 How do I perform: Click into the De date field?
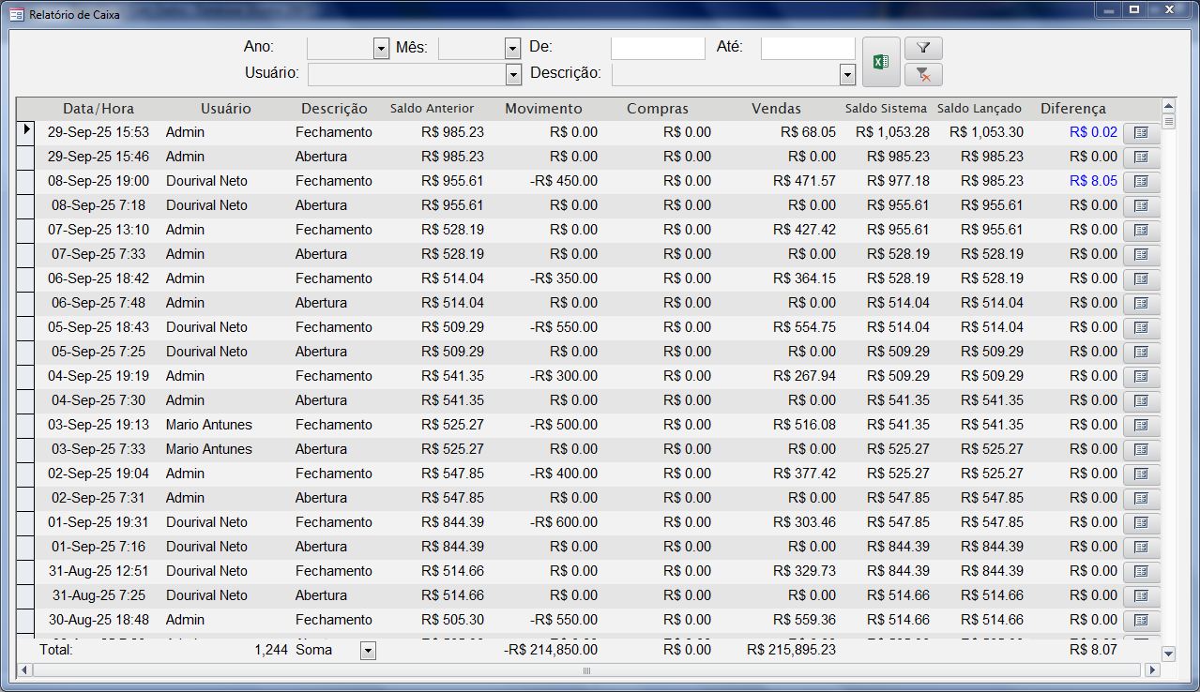click(657, 49)
